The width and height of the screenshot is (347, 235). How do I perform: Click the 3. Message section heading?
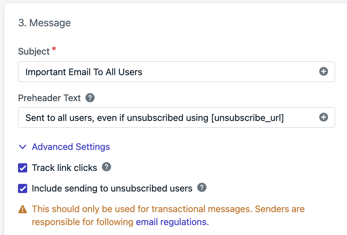pyautogui.click(x=44, y=23)
